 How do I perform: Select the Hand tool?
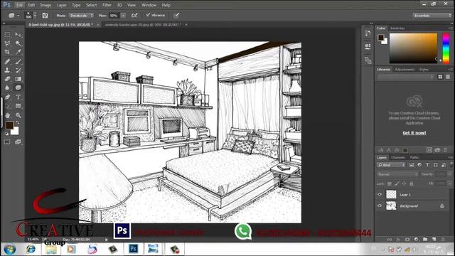pos(7,115)
